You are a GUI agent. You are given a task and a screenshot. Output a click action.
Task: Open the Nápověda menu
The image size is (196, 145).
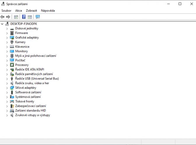click(48, 10)
